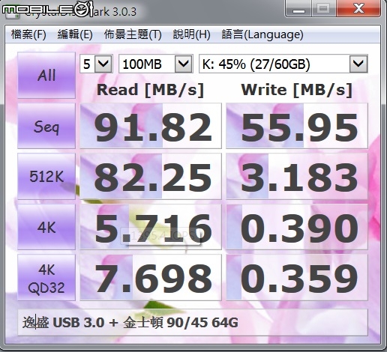Start the Seq benchmark test

pos(46,126)
